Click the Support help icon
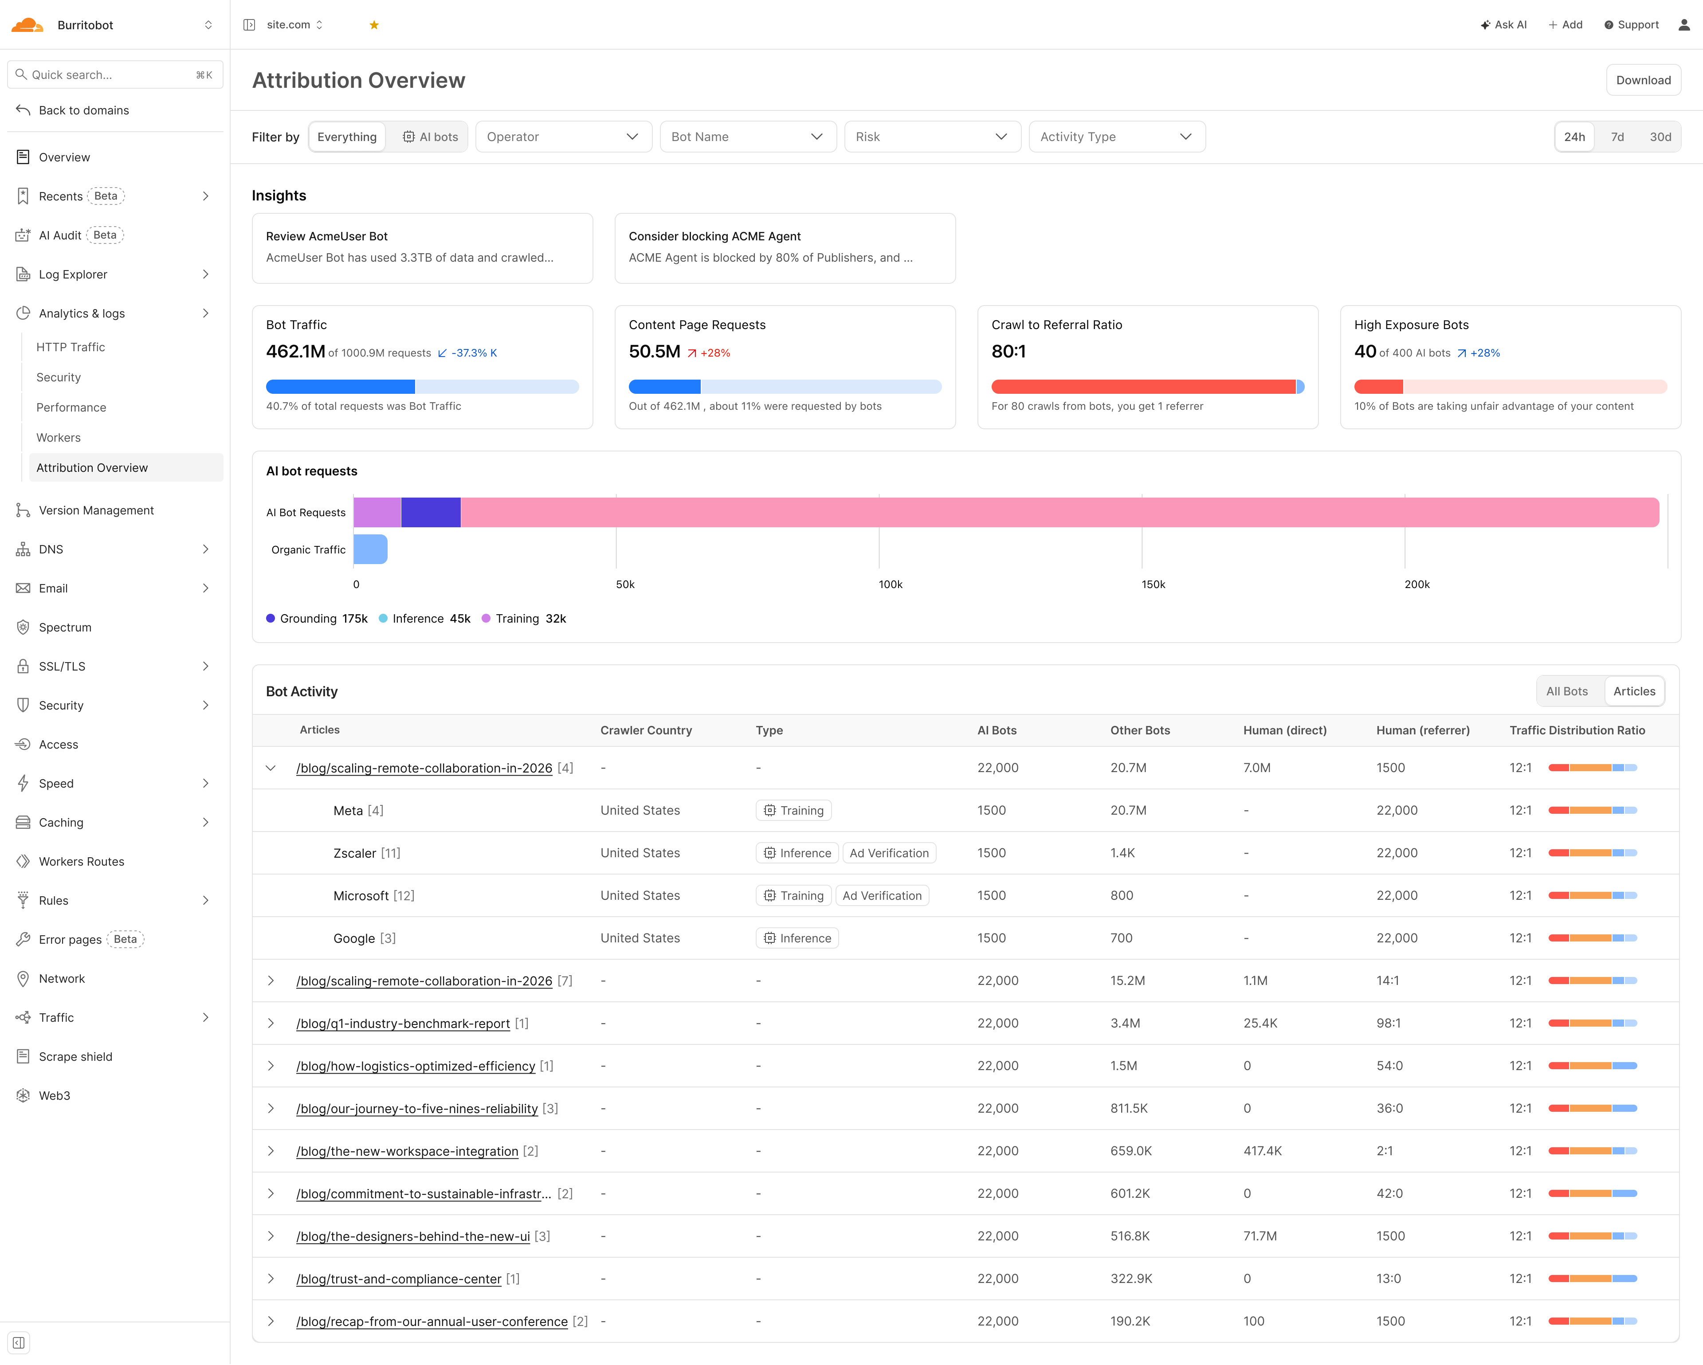This screenshot has height=1365, width=1703. [1609, 24]
